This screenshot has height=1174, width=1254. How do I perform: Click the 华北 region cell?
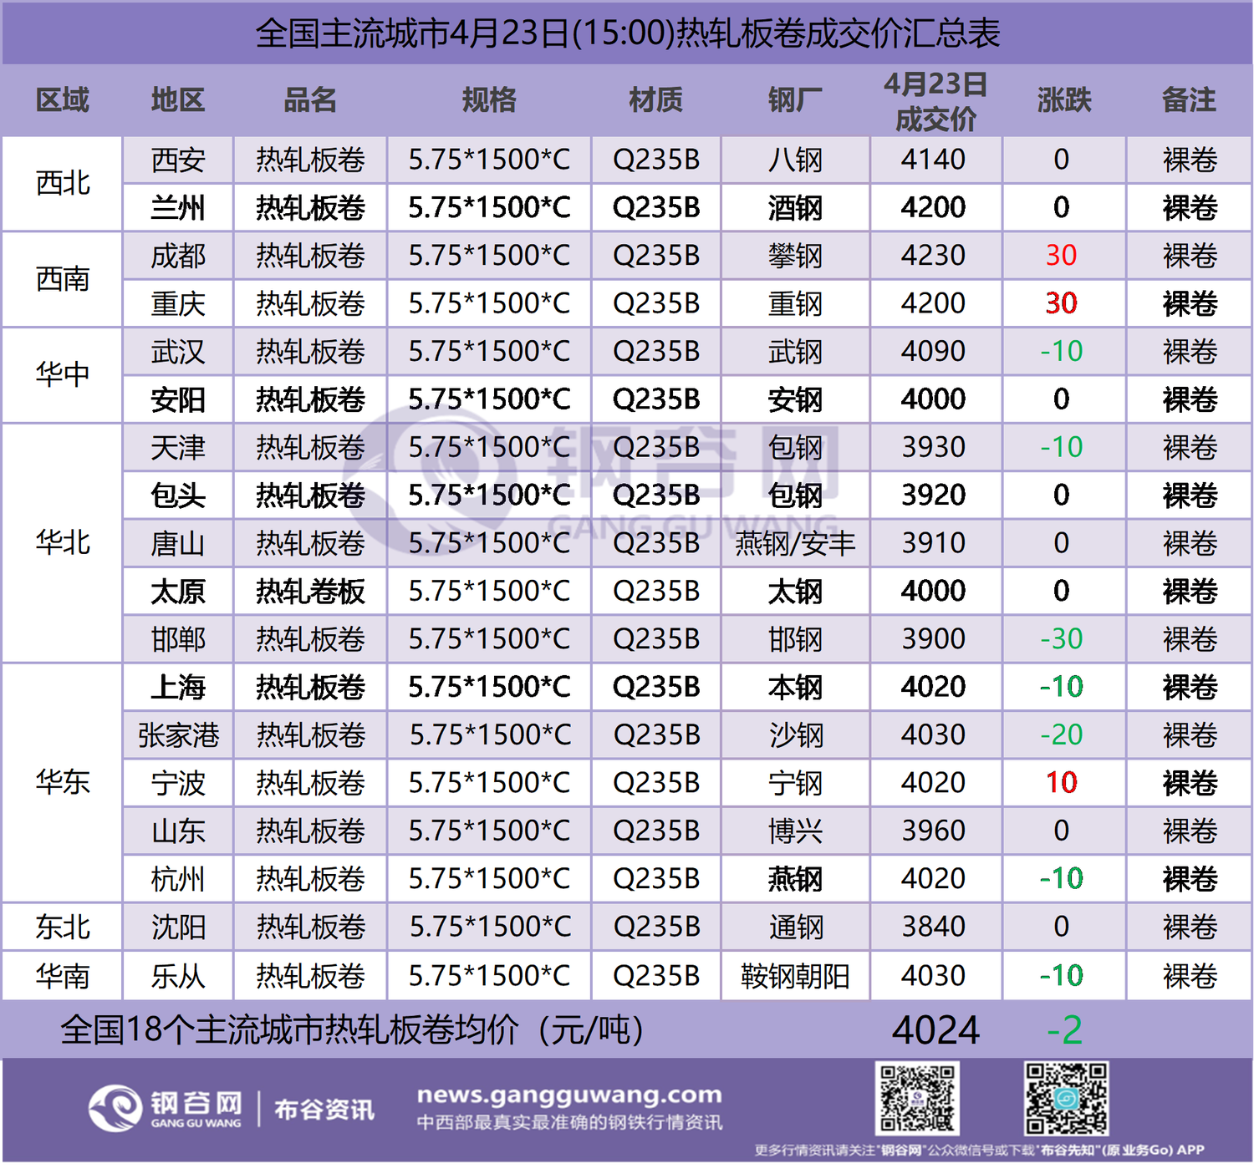click(63, 543)
